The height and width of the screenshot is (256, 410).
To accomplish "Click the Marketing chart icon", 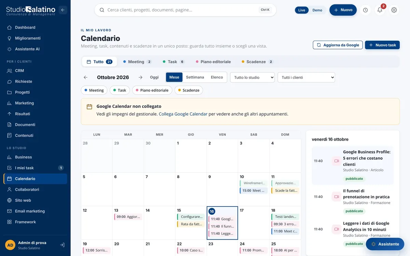I will click(x=9, y=103).
